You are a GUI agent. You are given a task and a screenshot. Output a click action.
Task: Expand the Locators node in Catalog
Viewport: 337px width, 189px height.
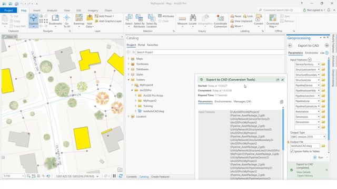pyautogui.click(x=128, y=117)
